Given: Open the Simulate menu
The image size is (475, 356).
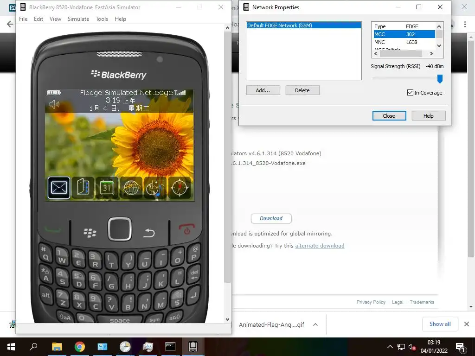Looking at the screenshot, I should tap(78, 19).
